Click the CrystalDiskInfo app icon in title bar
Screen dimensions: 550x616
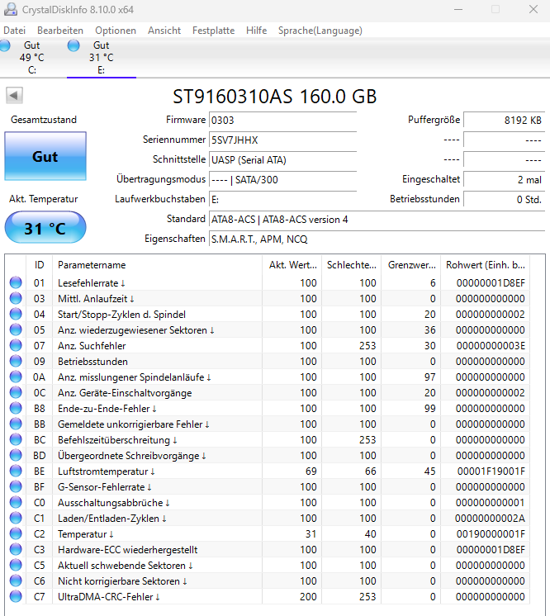pos(11,9)
